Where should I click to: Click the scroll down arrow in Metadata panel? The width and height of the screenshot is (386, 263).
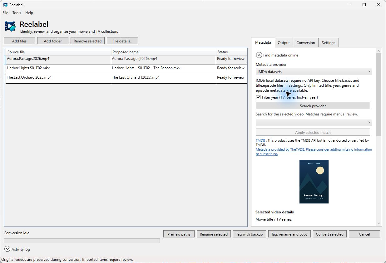tap(379, 223)
